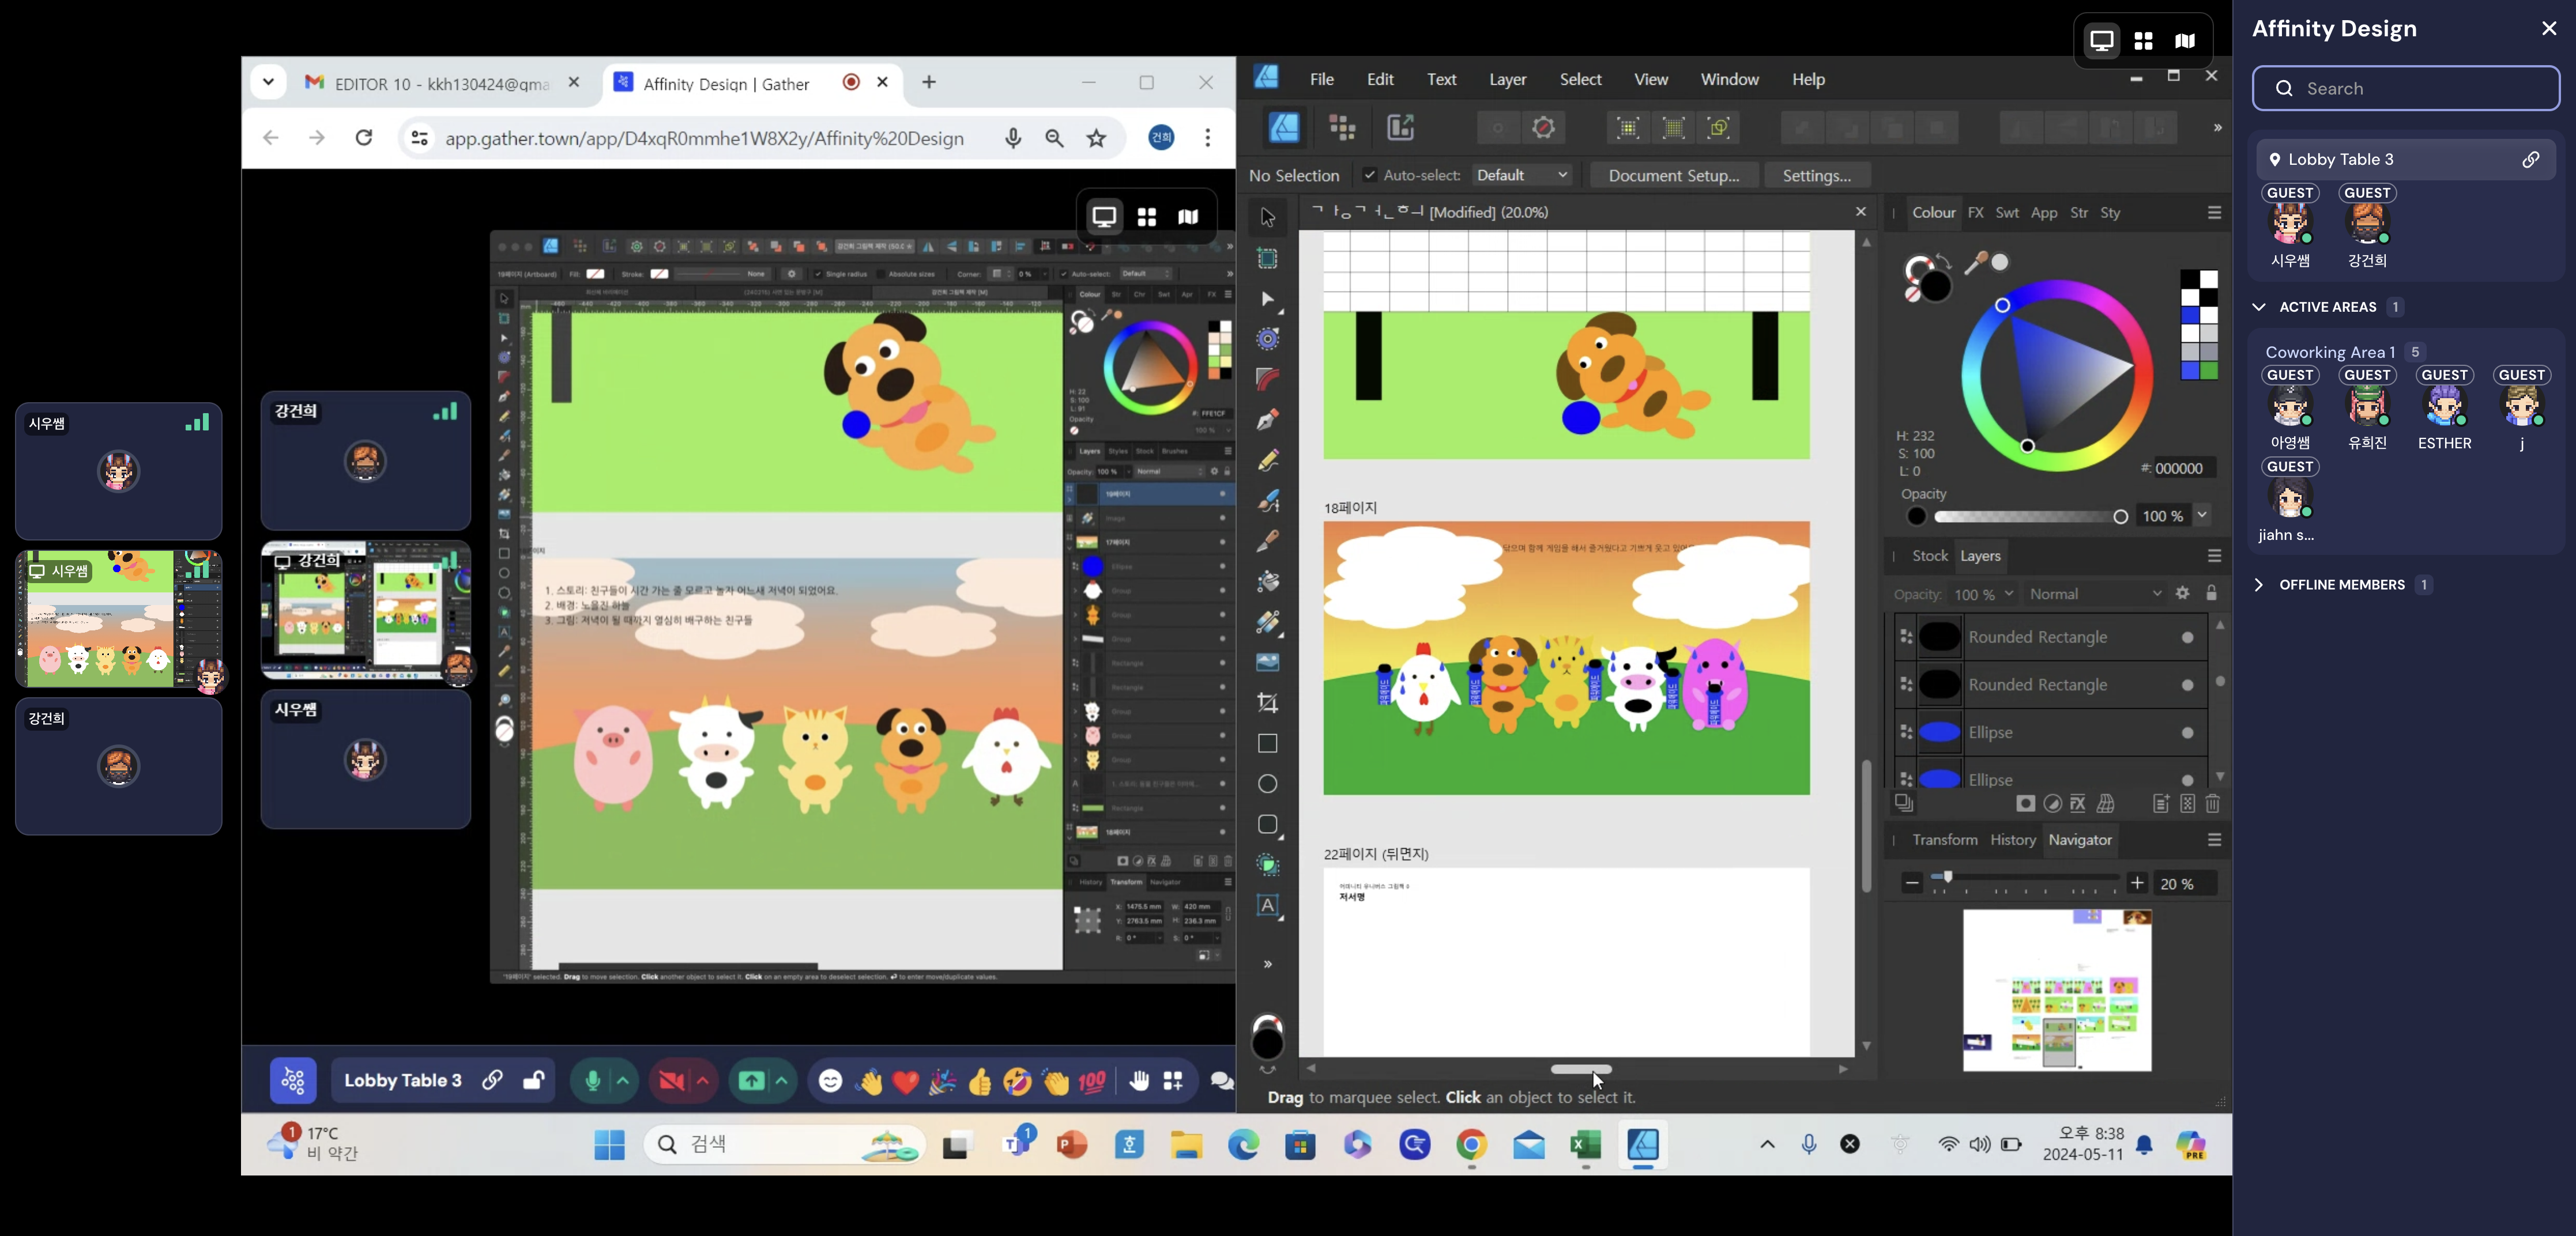The width and height of the screenshot is (2576, 1236).
Task: Switch to the History tab
Action: click(x=2012, y=840)
